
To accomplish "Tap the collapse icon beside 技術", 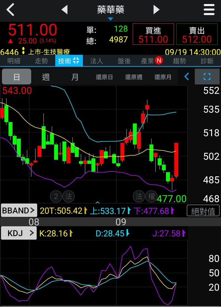I will pos(76,61).
